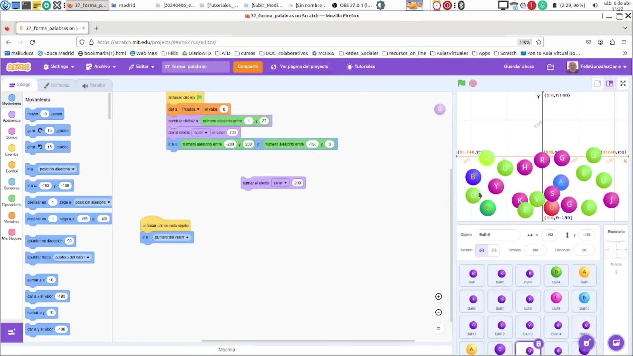The height and width of the screenshot is (356, 633).
Task: Open the add extension button
Action: coord(12,332)
